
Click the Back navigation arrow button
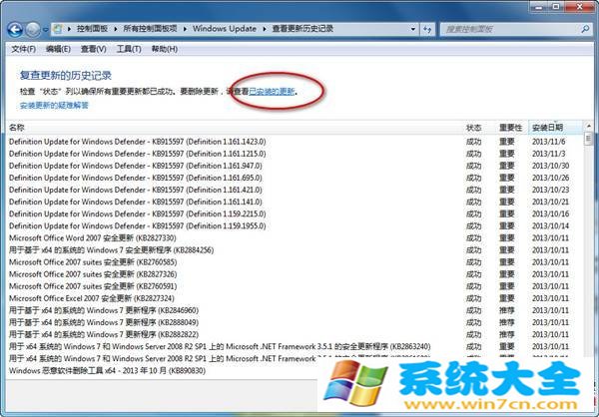point(15,29)
